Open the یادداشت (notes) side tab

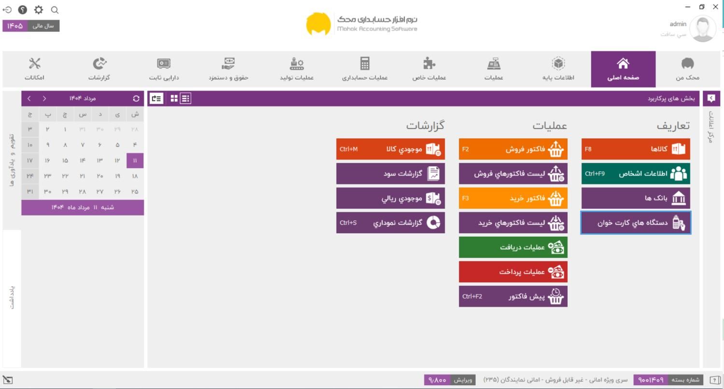pyautogui.click(x=12, y=297)
